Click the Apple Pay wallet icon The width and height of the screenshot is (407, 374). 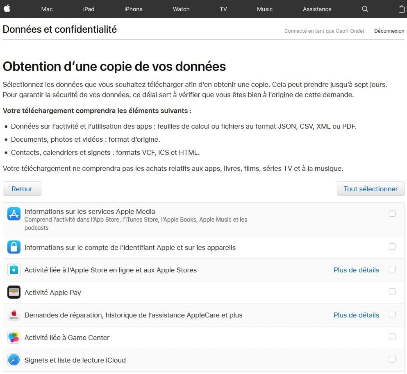tap(14, 292)
